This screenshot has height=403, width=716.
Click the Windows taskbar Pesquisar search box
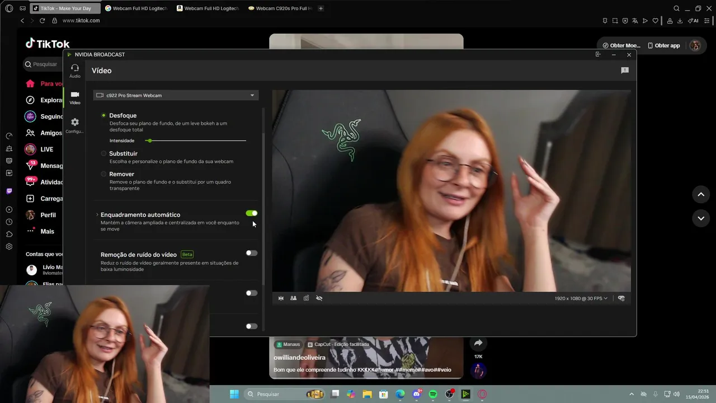coord(285,394)
